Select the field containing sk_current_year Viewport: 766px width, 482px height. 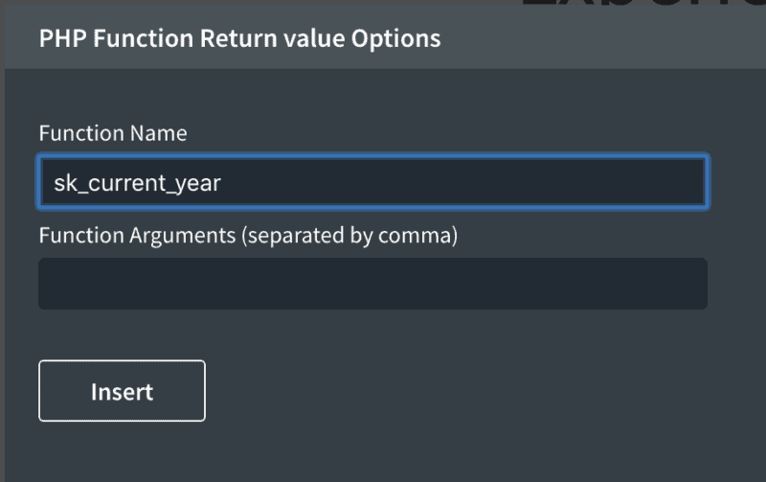[x=372, y=182]
